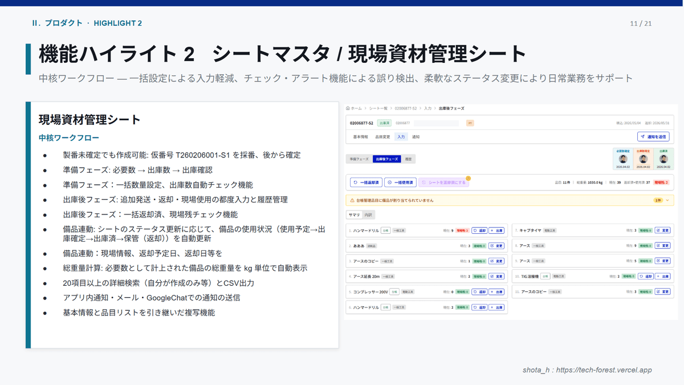Image resolution: width=684 pixels, height=385 pixels.
Task: Click 変更 for item 4 アース延長 20m
Action: pyautogui.click(x=496, y=277)
